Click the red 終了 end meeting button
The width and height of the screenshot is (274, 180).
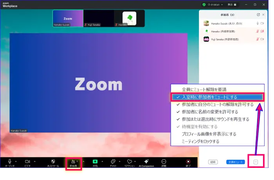tap(188, 161)
